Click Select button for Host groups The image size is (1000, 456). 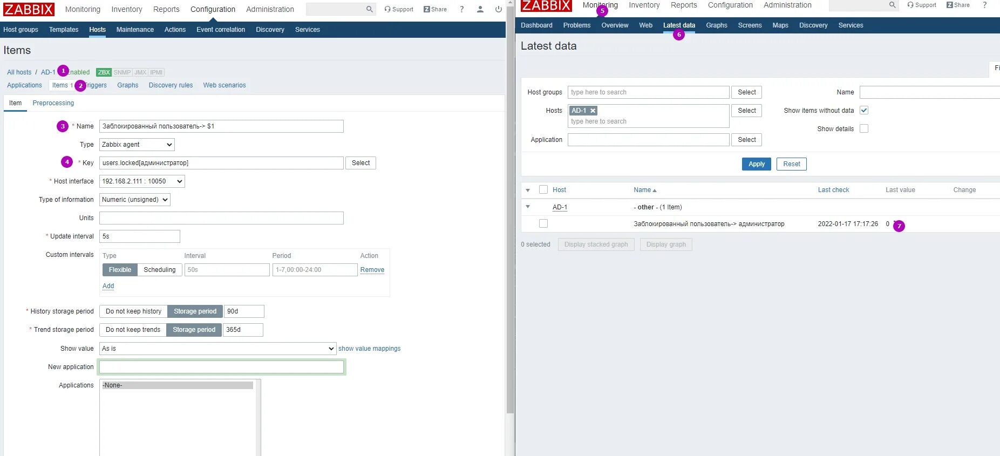tap(746, 92)
